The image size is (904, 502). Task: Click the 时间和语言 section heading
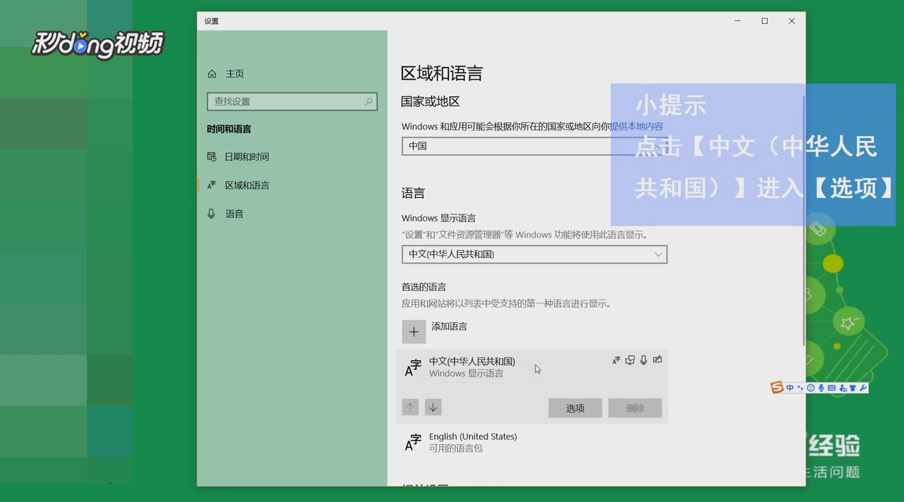(229, 129)
